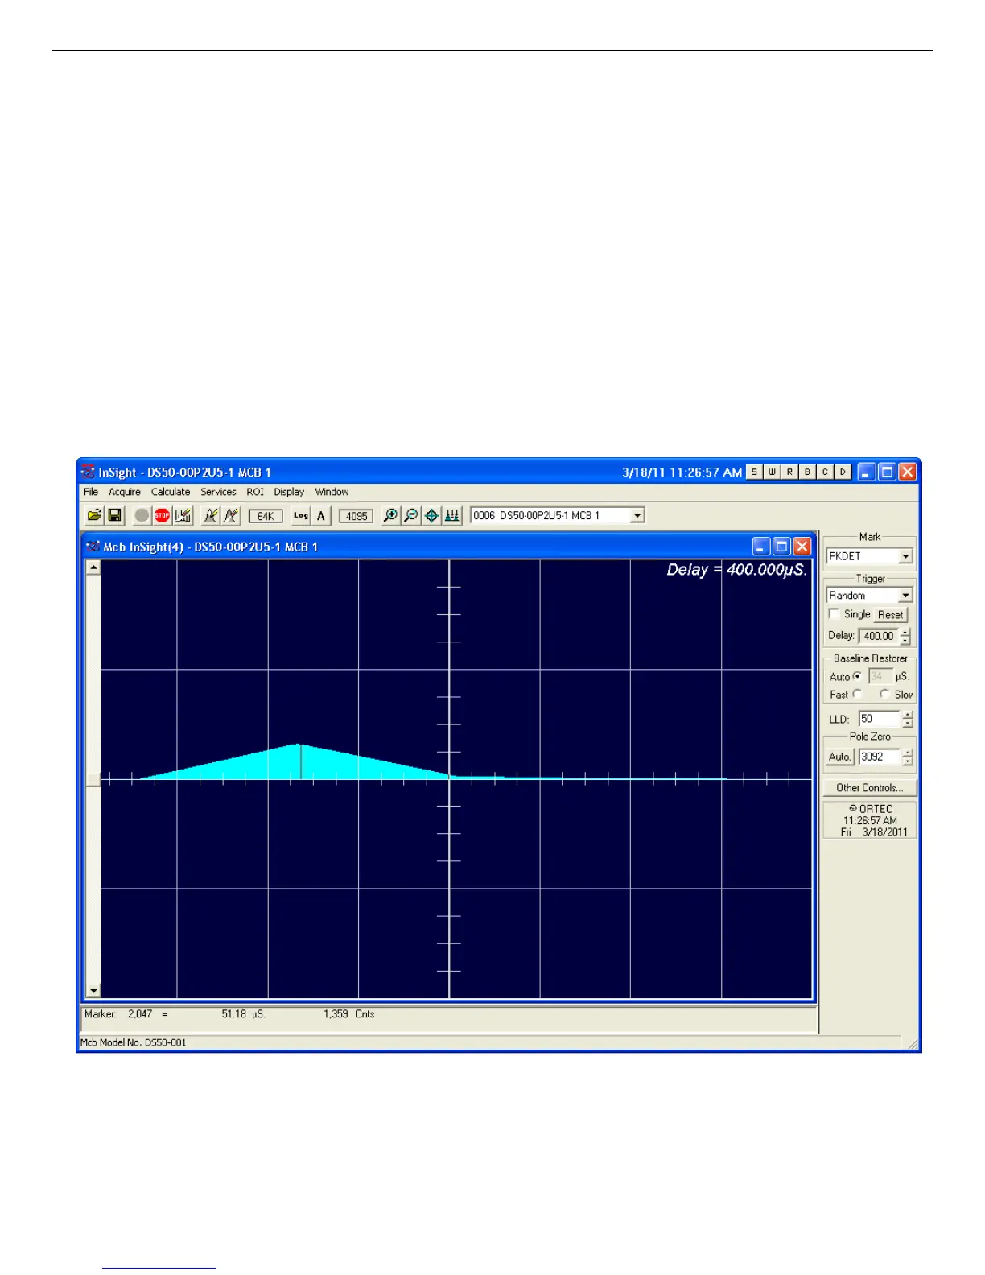
Task: Enable the Single trigger checkbox
Action: [835, 614]
